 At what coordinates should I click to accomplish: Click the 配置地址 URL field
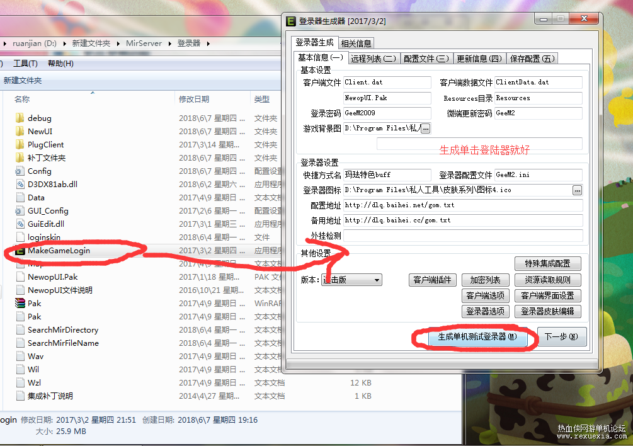[x=463, y=205]
